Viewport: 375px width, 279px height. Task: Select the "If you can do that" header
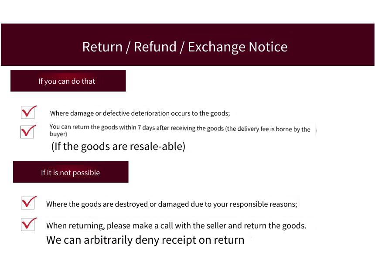click(x=68, y=81)
